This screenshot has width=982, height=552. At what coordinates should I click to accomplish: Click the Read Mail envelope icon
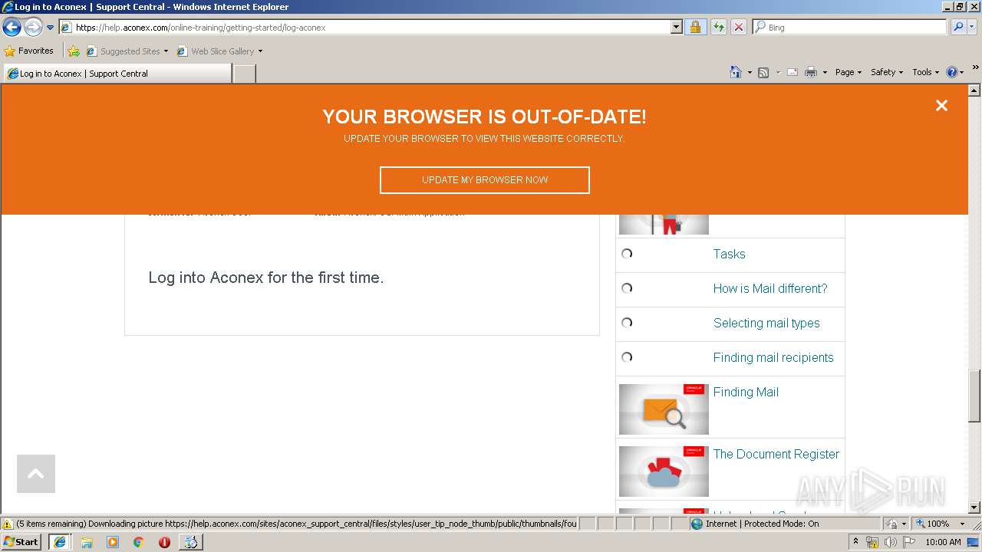coord(793,72)
